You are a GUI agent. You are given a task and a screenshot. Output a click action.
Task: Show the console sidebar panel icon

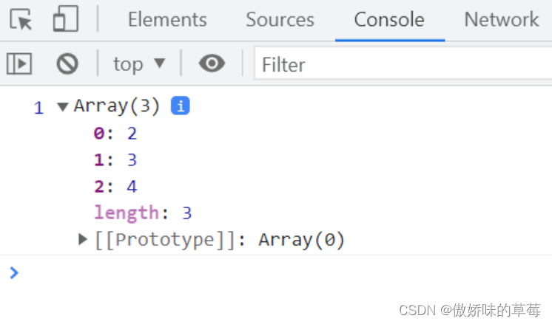coord(19,64)
